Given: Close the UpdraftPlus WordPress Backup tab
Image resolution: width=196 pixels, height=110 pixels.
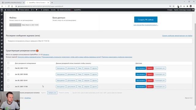Looking at the screenshot, I should [x=24, y=3].
